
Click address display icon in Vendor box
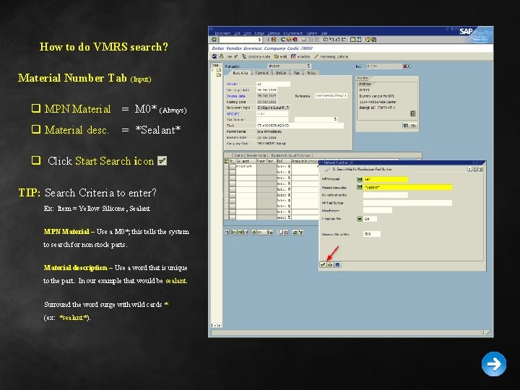[x=413, y=113]
